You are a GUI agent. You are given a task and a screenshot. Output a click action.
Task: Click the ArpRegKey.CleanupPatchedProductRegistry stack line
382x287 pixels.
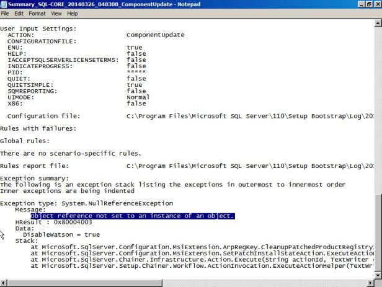point(202,247)
